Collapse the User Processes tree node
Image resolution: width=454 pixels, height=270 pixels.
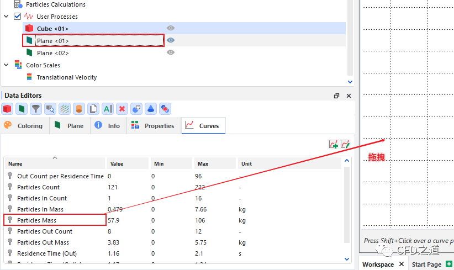point(7,17)
